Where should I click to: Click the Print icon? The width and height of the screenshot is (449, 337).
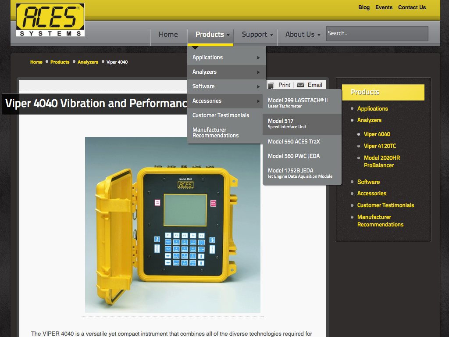click(271, 86)
